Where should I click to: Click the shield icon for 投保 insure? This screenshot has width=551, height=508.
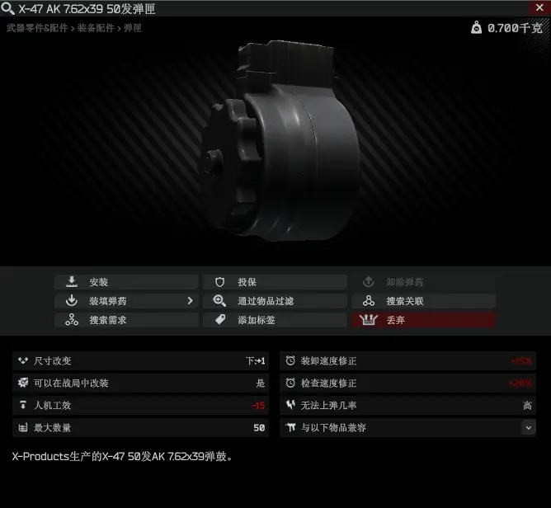click(x=219, y=282)
